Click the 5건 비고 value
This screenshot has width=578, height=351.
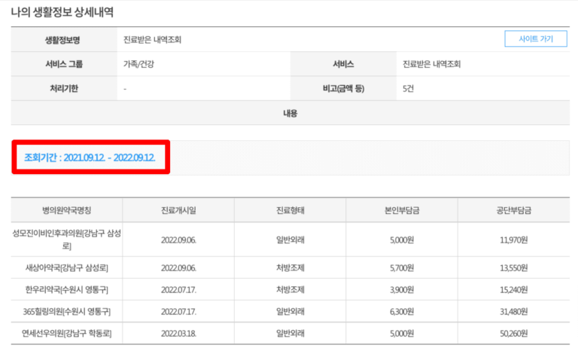coord(409,88)
